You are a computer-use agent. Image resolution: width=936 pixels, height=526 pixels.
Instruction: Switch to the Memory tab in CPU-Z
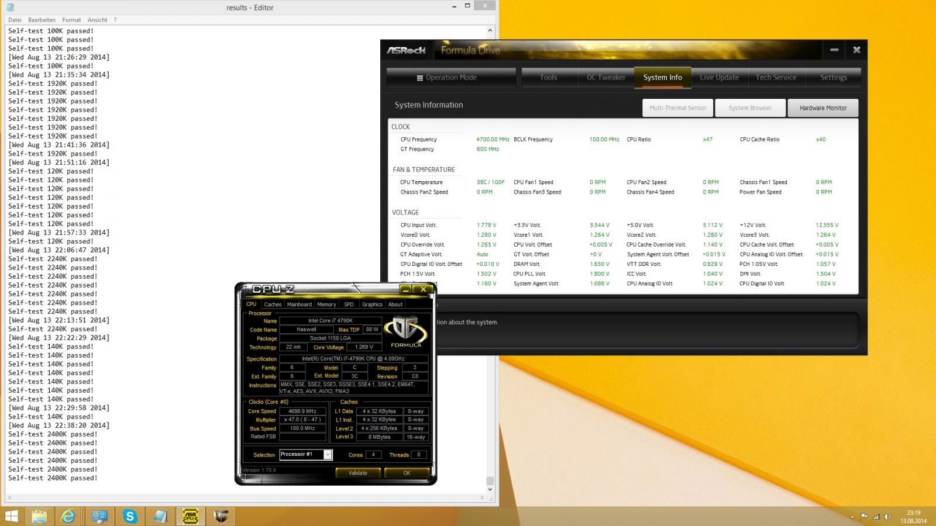326,304
